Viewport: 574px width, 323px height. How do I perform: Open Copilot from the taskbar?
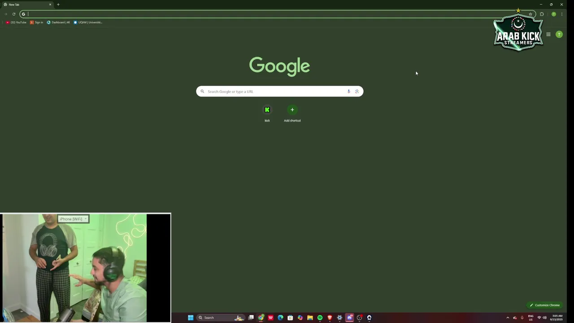point(300,318)
